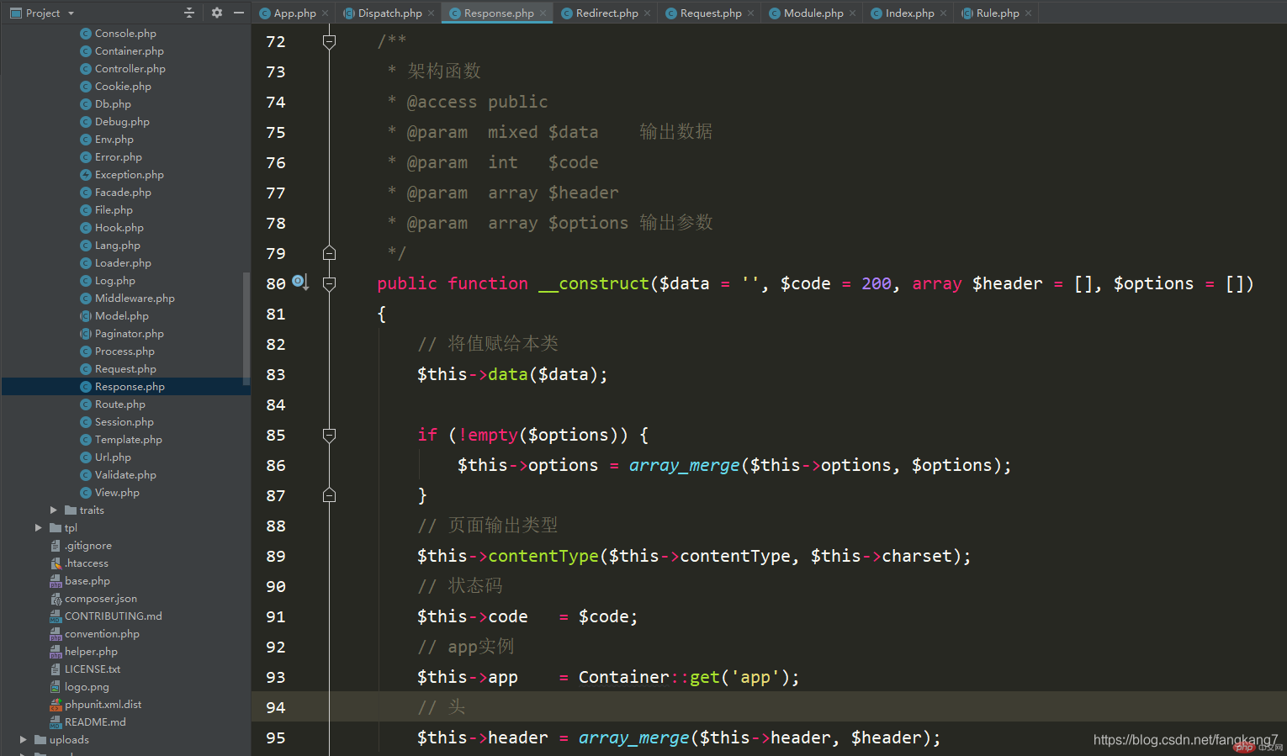
Task: Select Request.php in project tree
Action: click(125, 369)
